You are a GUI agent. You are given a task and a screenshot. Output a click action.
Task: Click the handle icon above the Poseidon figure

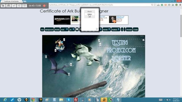64,40
